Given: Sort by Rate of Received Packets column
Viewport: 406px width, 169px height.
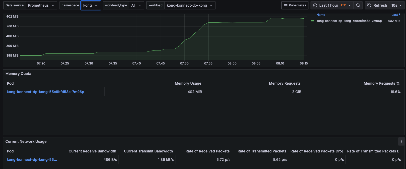Looking at the screenshot, I should click(208, 151).
